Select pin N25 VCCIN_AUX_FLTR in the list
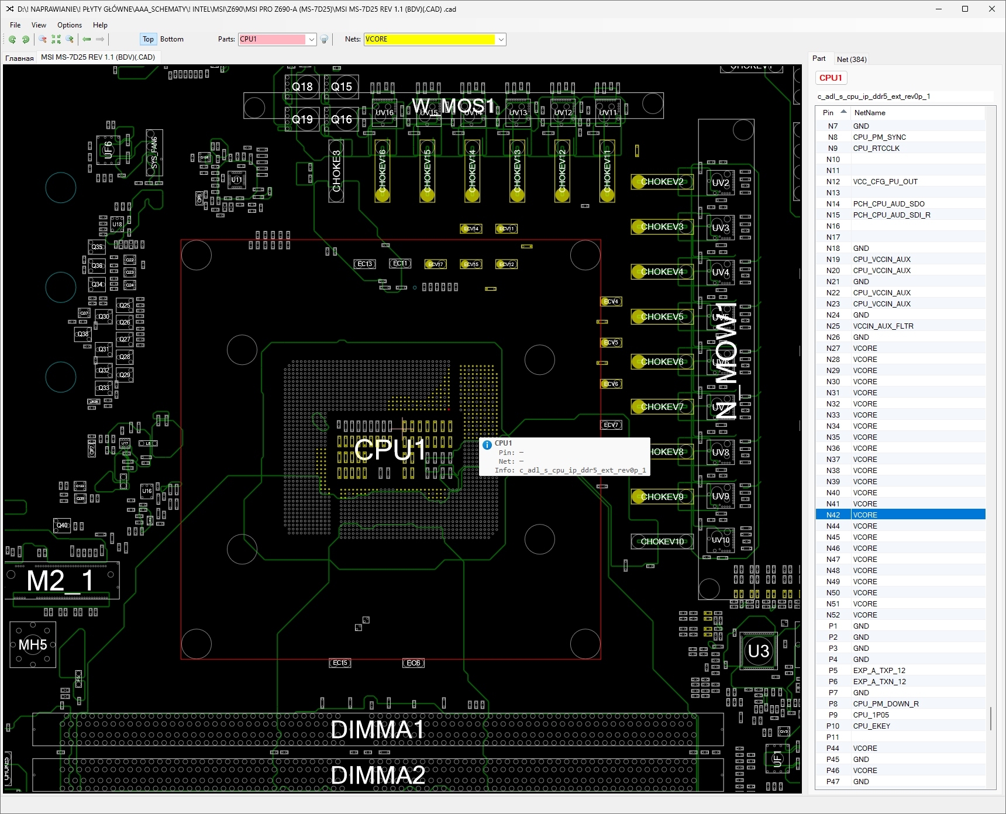The width and height of the screenshot is (1006, 814). 883,326
